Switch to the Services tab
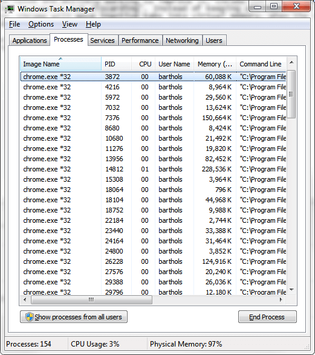Screen dimensions: 315x355 pos(103,40)
